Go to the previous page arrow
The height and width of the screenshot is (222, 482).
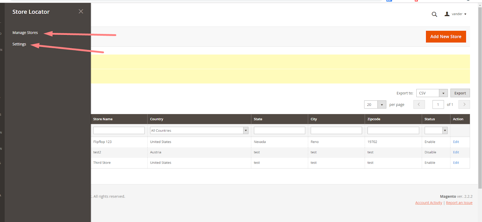click(x=419, y=104)
